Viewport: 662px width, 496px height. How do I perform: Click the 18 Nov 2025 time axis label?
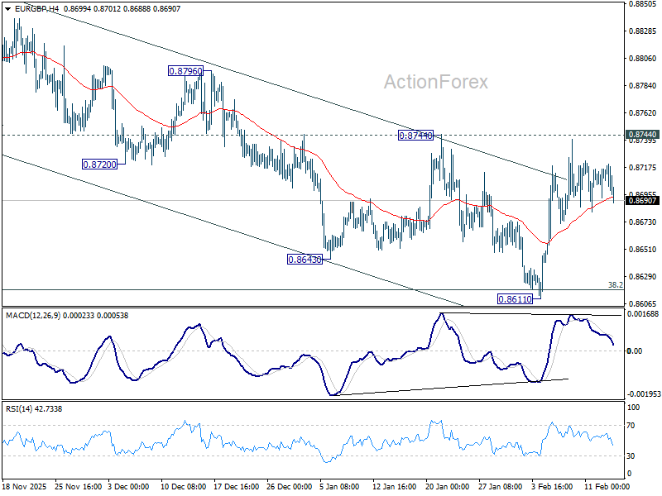click(x=26, y=483)
